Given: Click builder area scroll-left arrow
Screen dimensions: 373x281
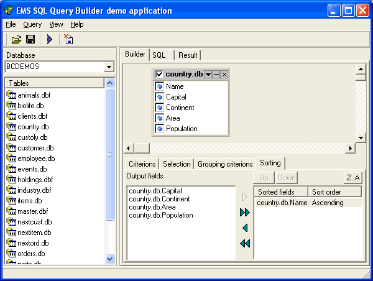Looking at the screenshot, I should [129, 148].
